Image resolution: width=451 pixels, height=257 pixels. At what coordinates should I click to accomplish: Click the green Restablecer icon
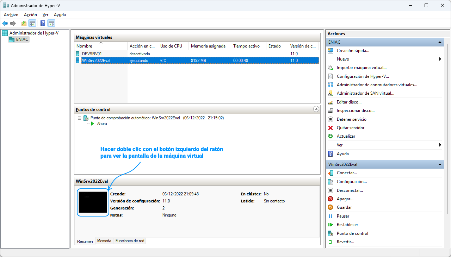pyautogui.click(x=330, y=225)
